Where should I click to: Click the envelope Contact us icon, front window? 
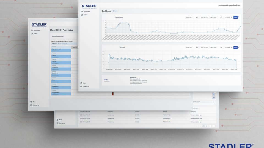pyautogui.click(x=81, y=86)
